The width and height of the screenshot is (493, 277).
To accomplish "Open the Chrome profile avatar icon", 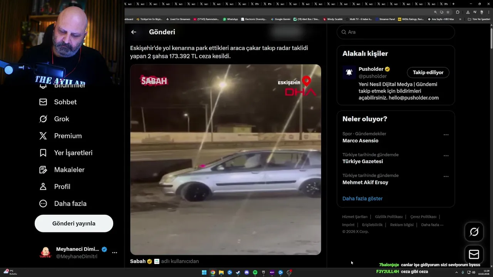I will [481, 12].
